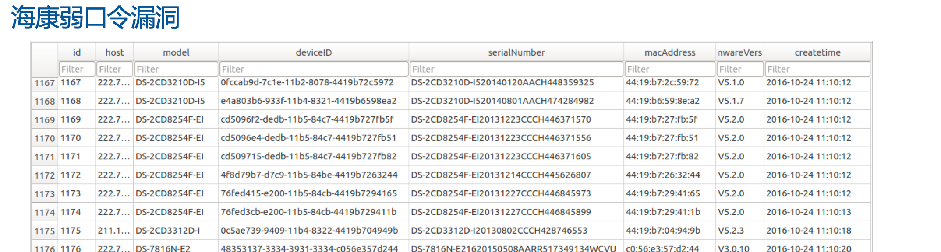Select MAC address 44:19:b7:27:fb:82
941x252 pixels.
coord(670,156)
